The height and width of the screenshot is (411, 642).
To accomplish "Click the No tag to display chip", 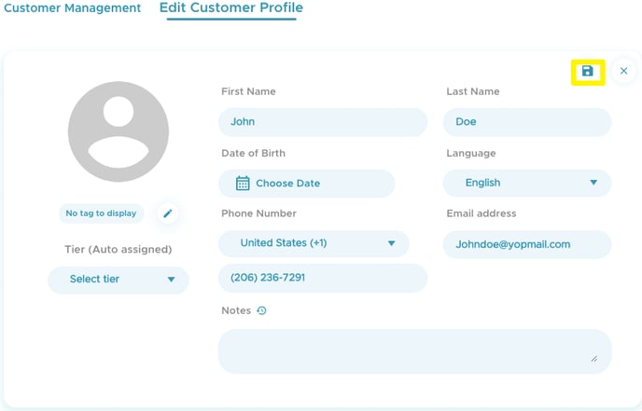I will point(101,213).
